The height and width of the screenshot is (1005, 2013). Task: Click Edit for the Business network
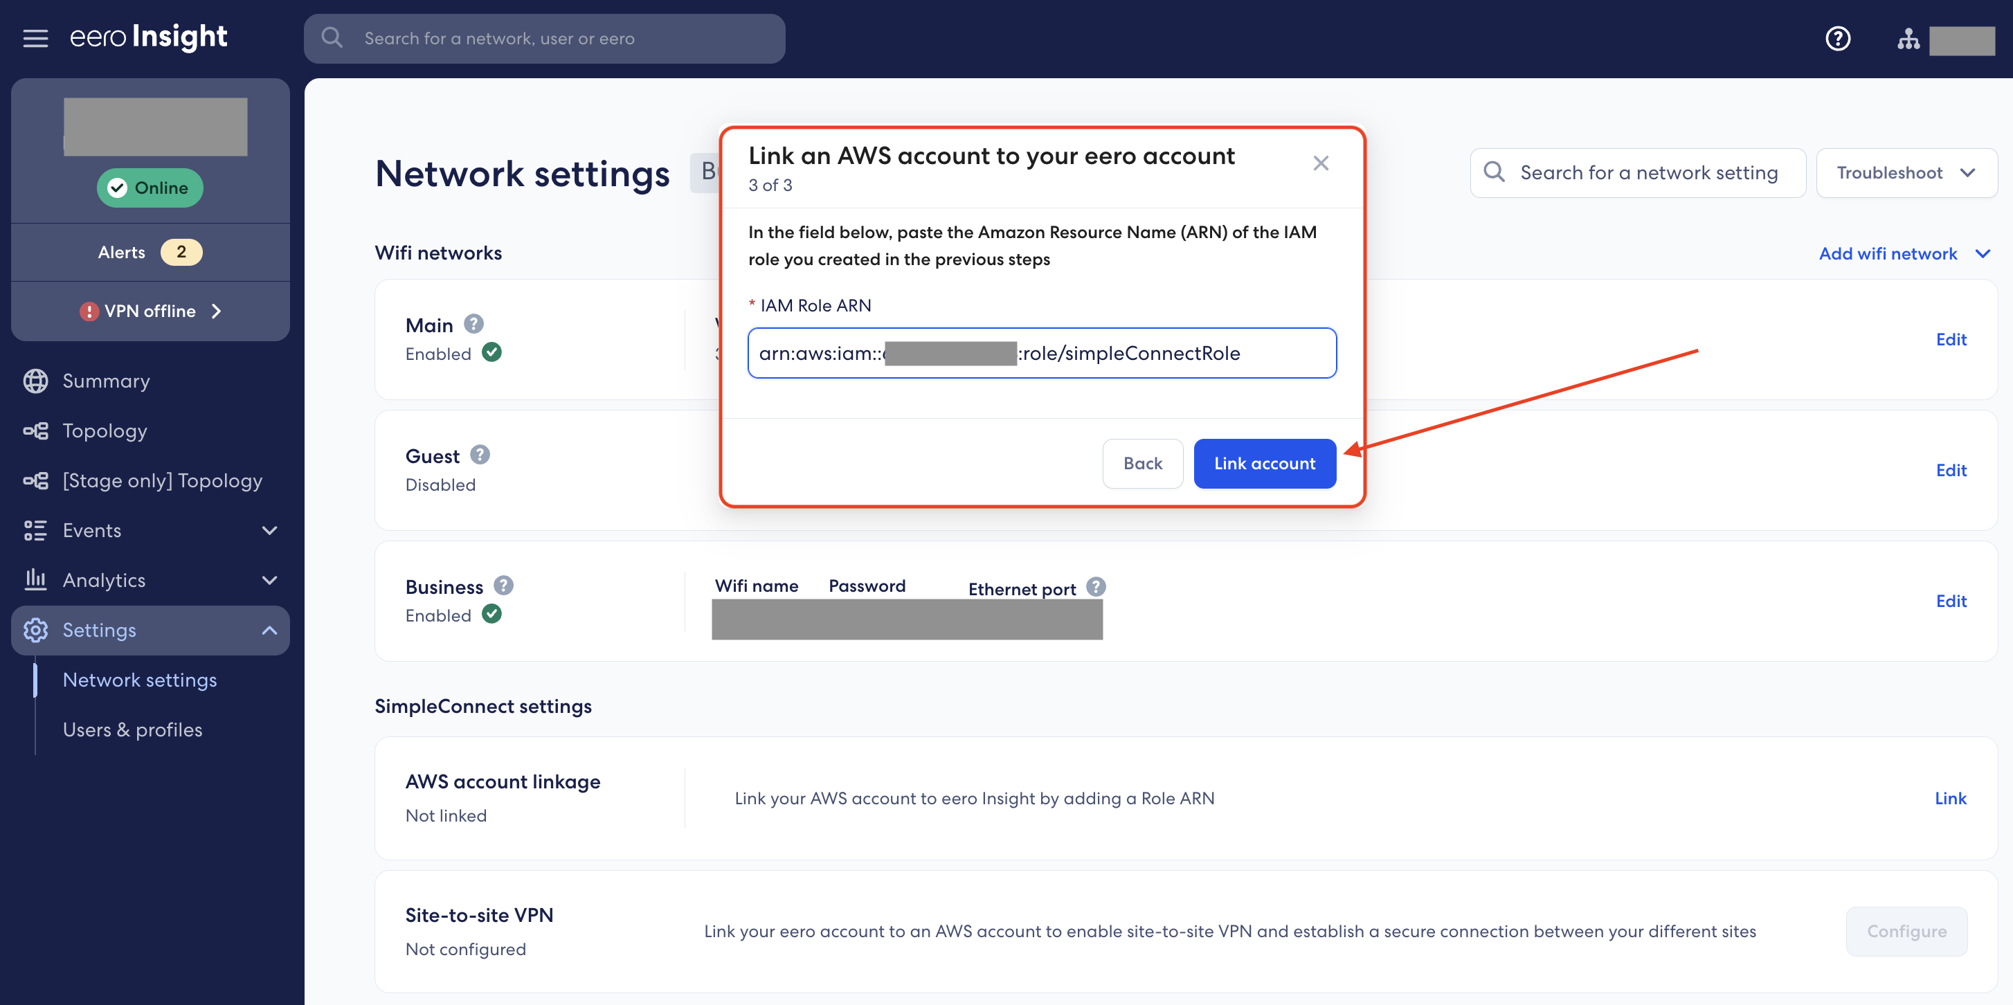[x=1951, y=600]
